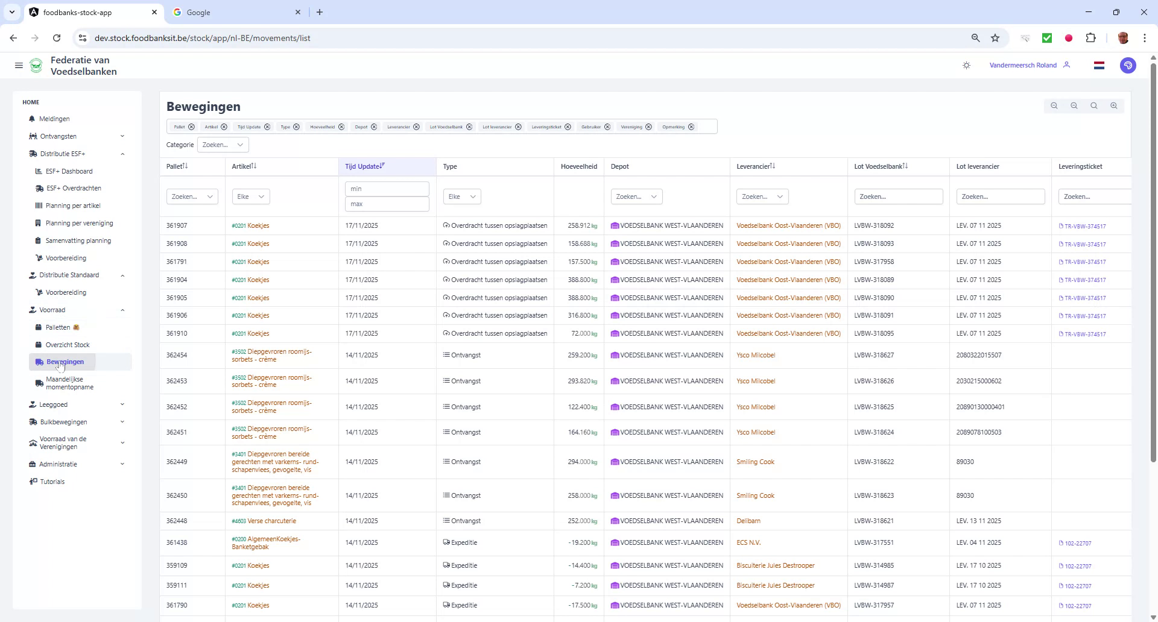Toggle dark mode with the sun icon

pos(966,65)
